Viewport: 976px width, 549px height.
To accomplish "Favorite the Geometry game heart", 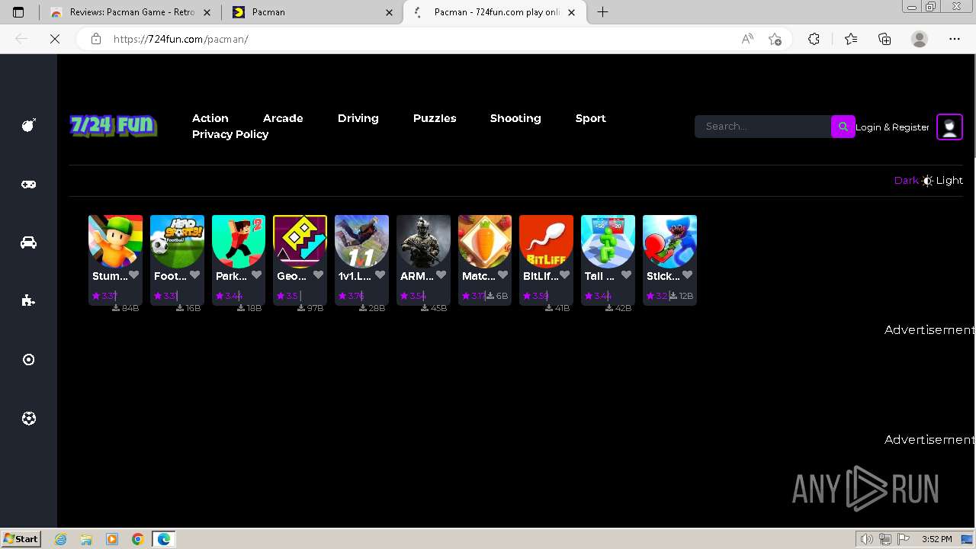I will (318, 275).
